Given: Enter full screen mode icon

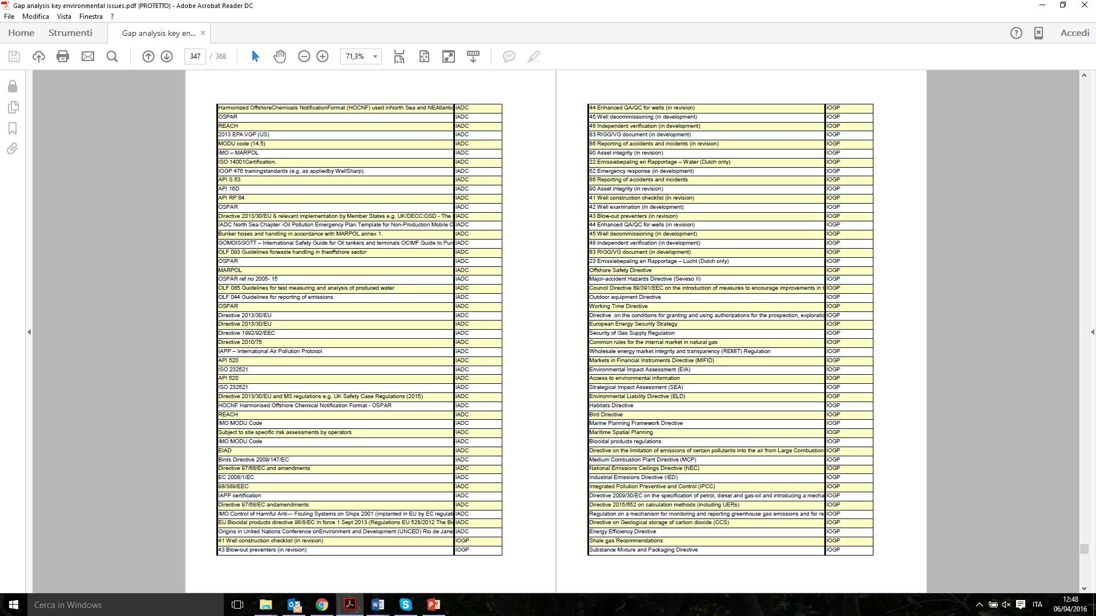Looking at the screenshot, I should [x=449, y=56].
